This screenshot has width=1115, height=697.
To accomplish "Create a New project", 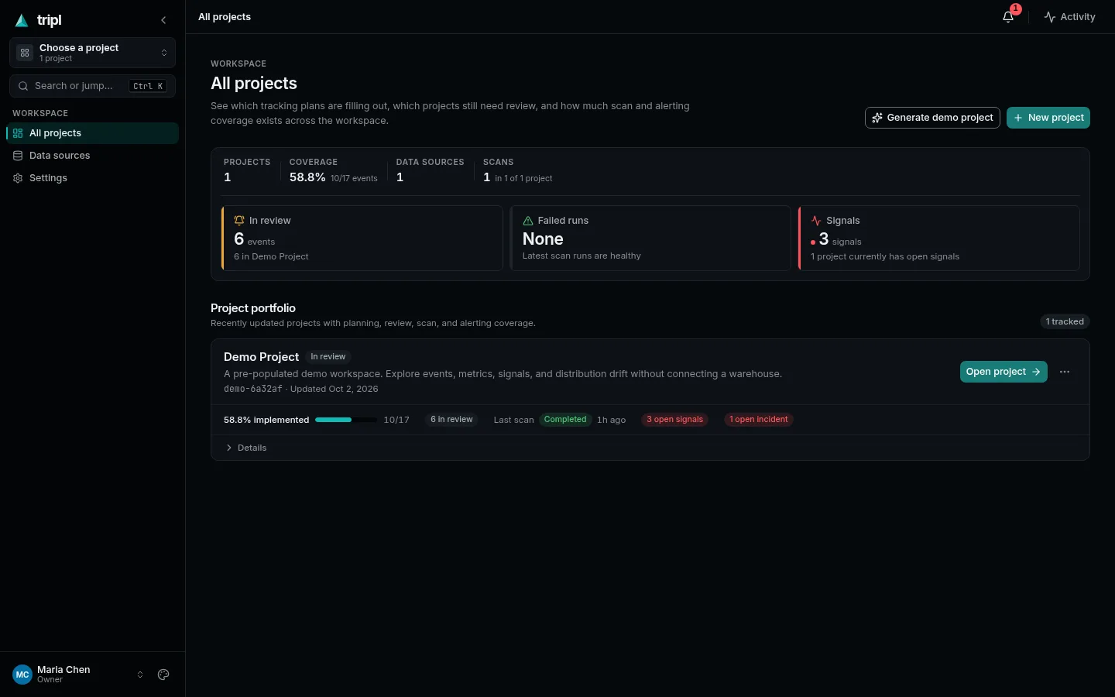I will click(1048, 118).
